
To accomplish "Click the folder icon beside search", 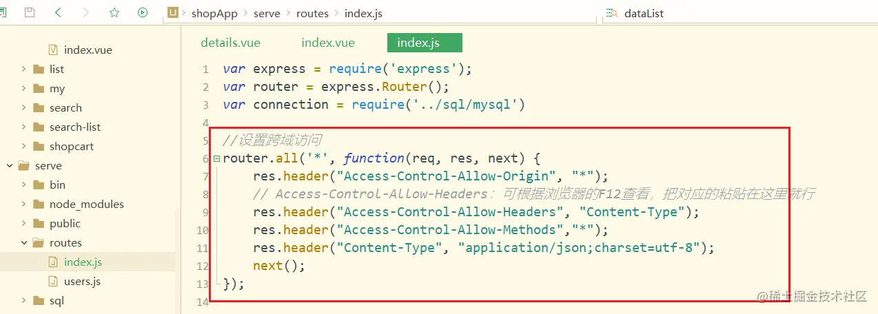I will (x=38, y=107).
